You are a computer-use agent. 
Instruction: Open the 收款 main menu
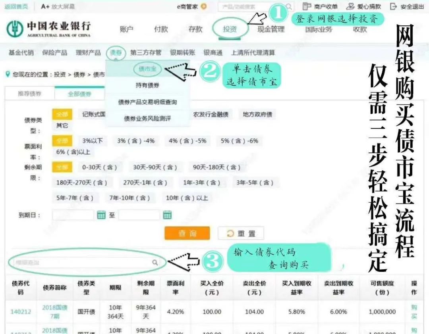click(x=360, y=29)
